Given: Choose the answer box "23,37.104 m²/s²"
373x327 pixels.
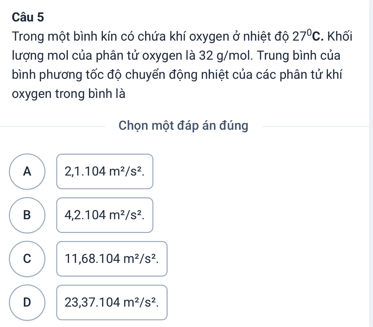Looking at the screenshot, I should coord(111,302).
